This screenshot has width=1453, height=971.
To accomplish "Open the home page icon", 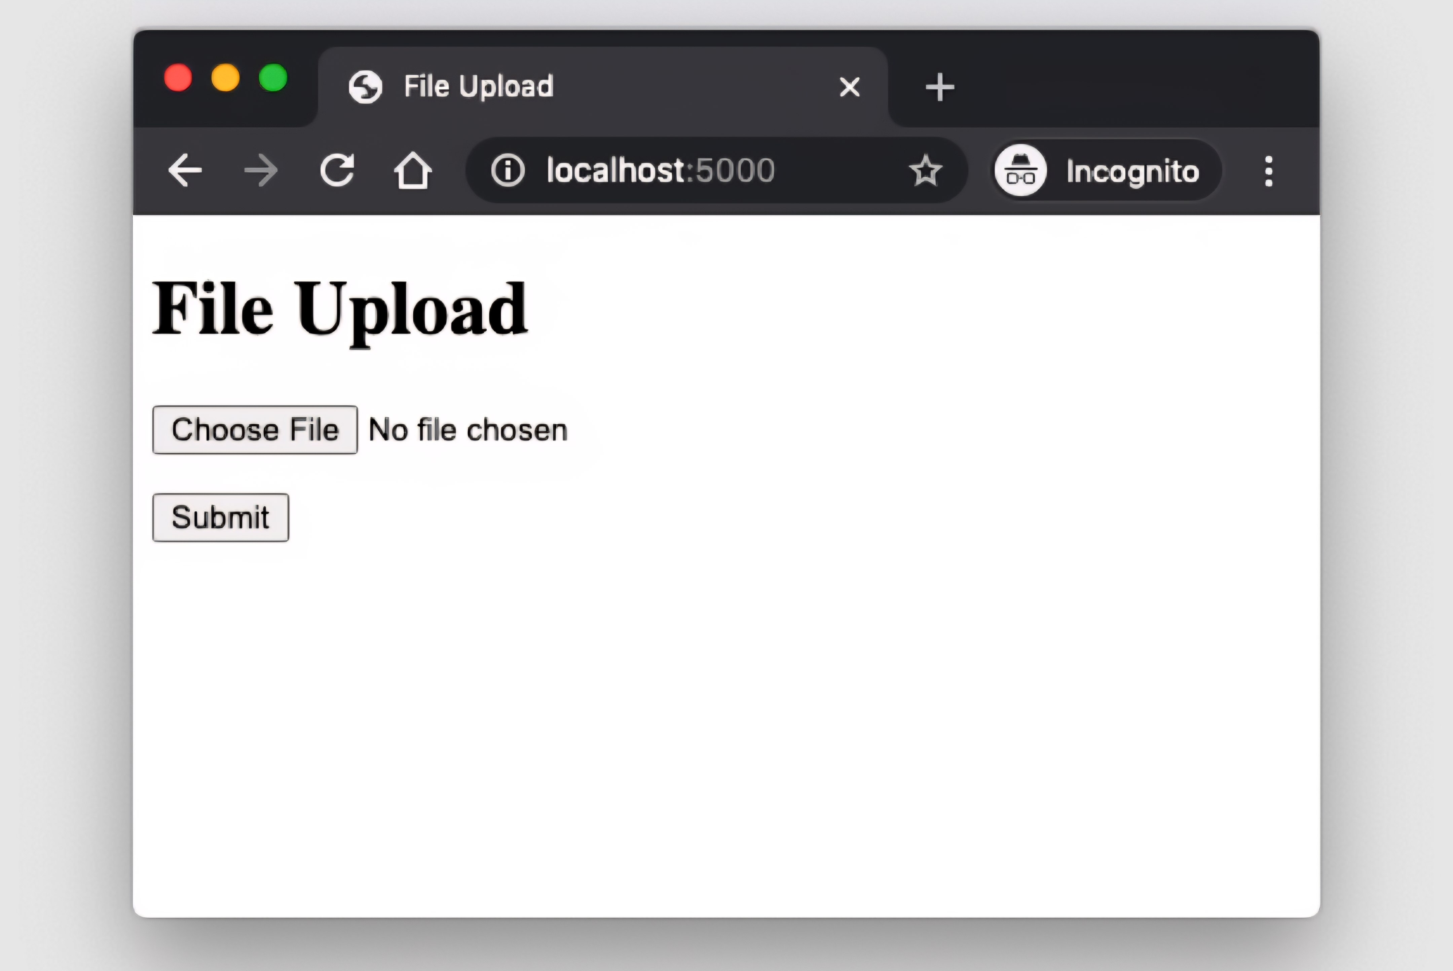I will 412,170.
